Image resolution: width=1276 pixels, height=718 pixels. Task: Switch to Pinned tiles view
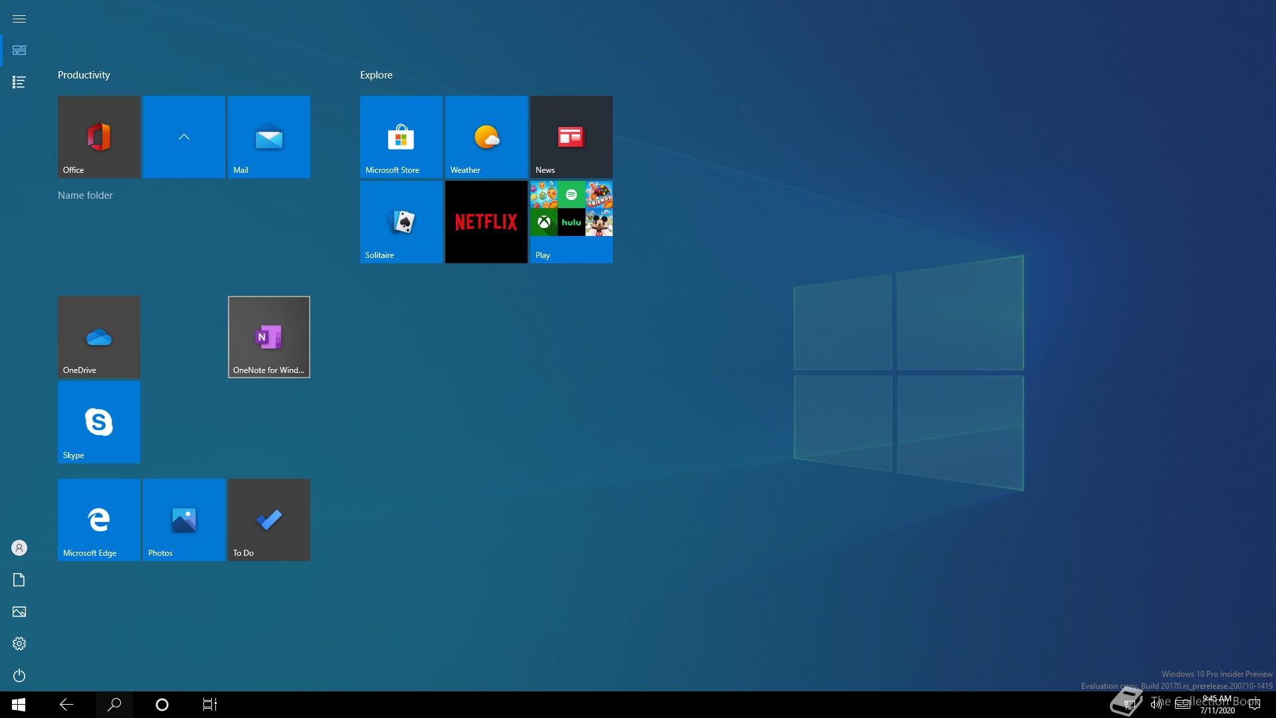tap(19, 50)
